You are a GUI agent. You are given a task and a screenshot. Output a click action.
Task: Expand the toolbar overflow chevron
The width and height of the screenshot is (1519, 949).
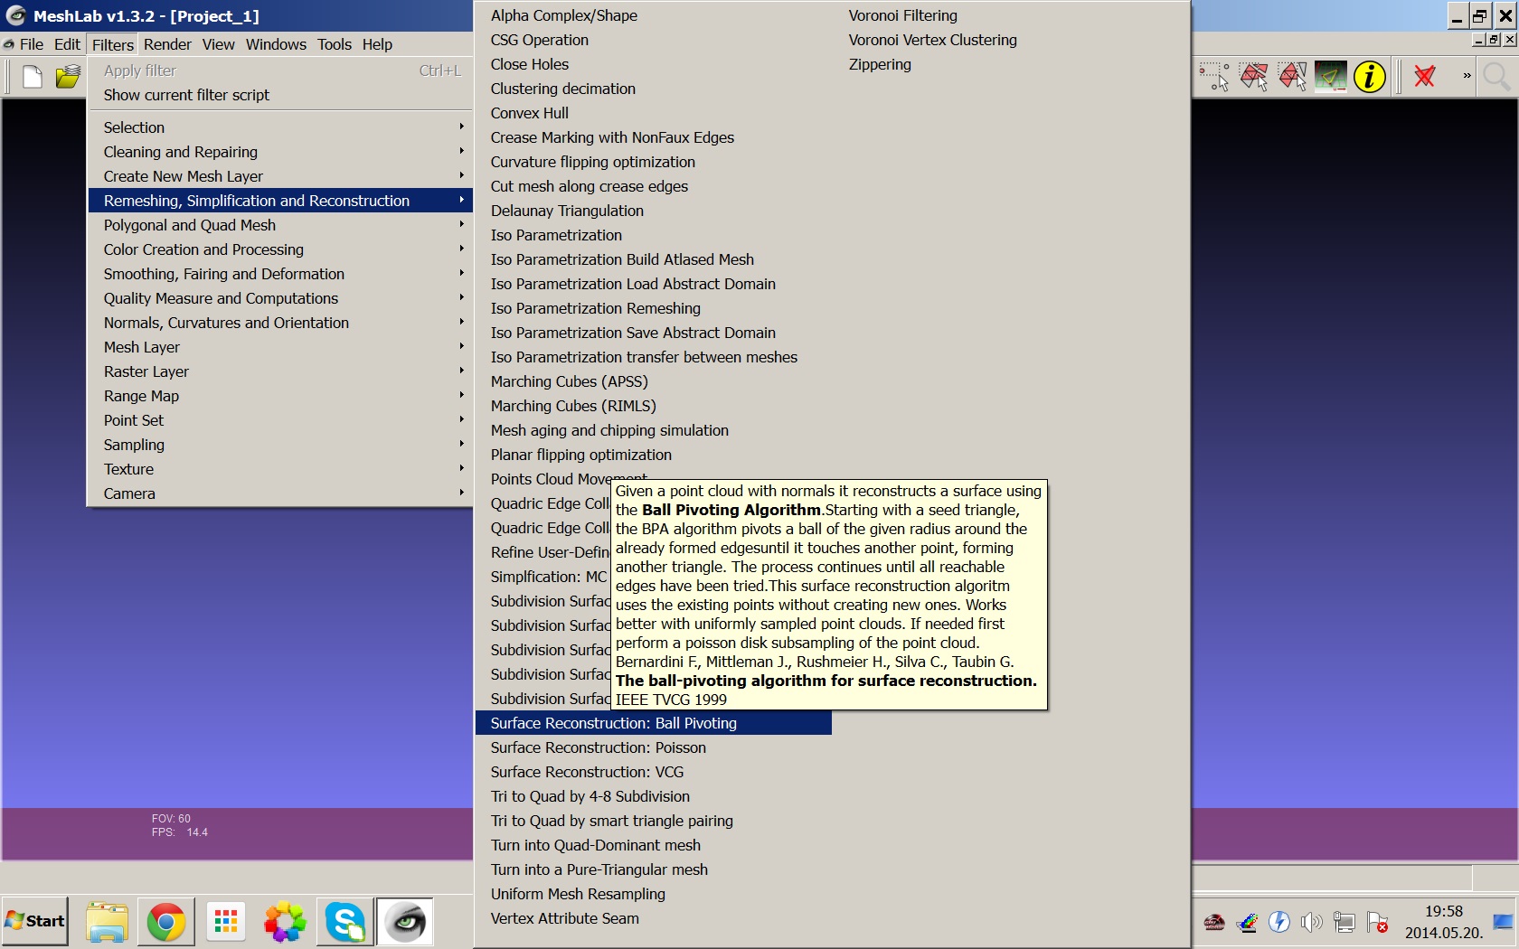(x=1467, y=76)
